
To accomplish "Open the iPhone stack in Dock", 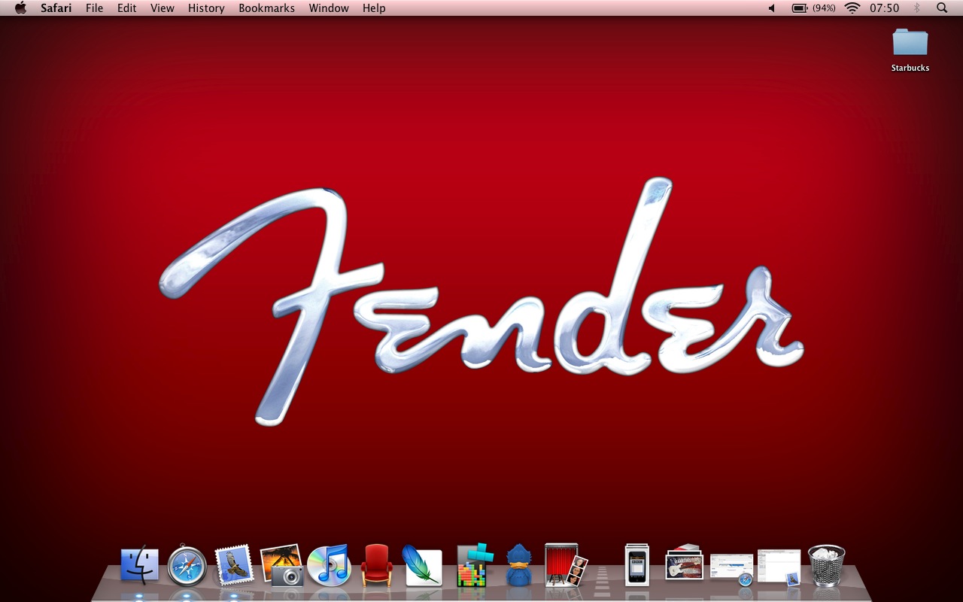I will click(636, 566).
